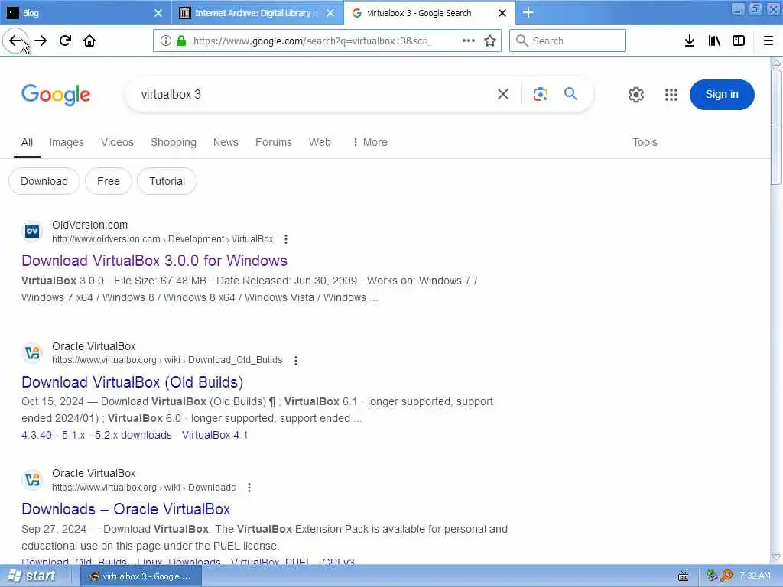Click the Firefox Search box
This screenshot has height=587, width=783.
(567, 41)
